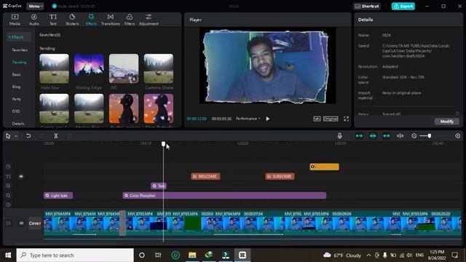The image size is (466, 262).
Task: Click the Redo arrow in timeline toolbar
Action: pos(42,136)
